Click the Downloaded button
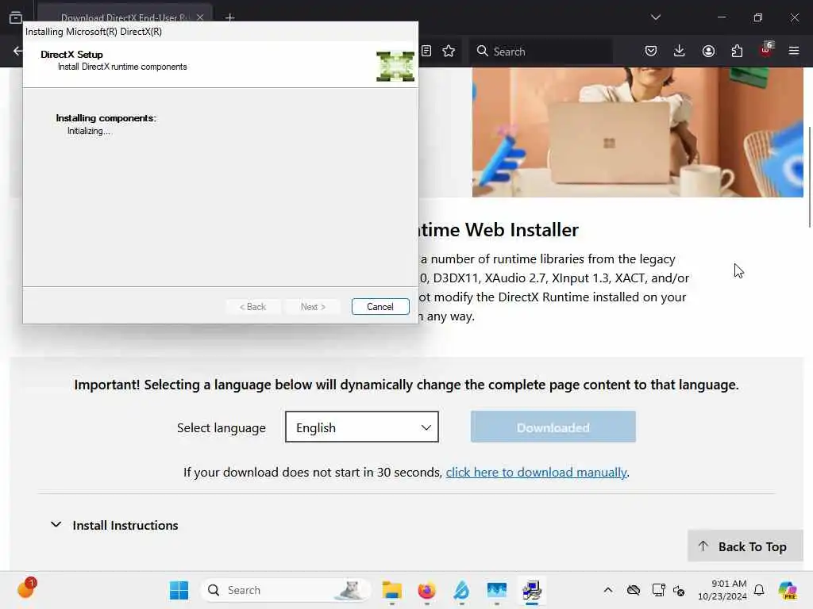This screenshot has height=609, width=813. point(553,427)
